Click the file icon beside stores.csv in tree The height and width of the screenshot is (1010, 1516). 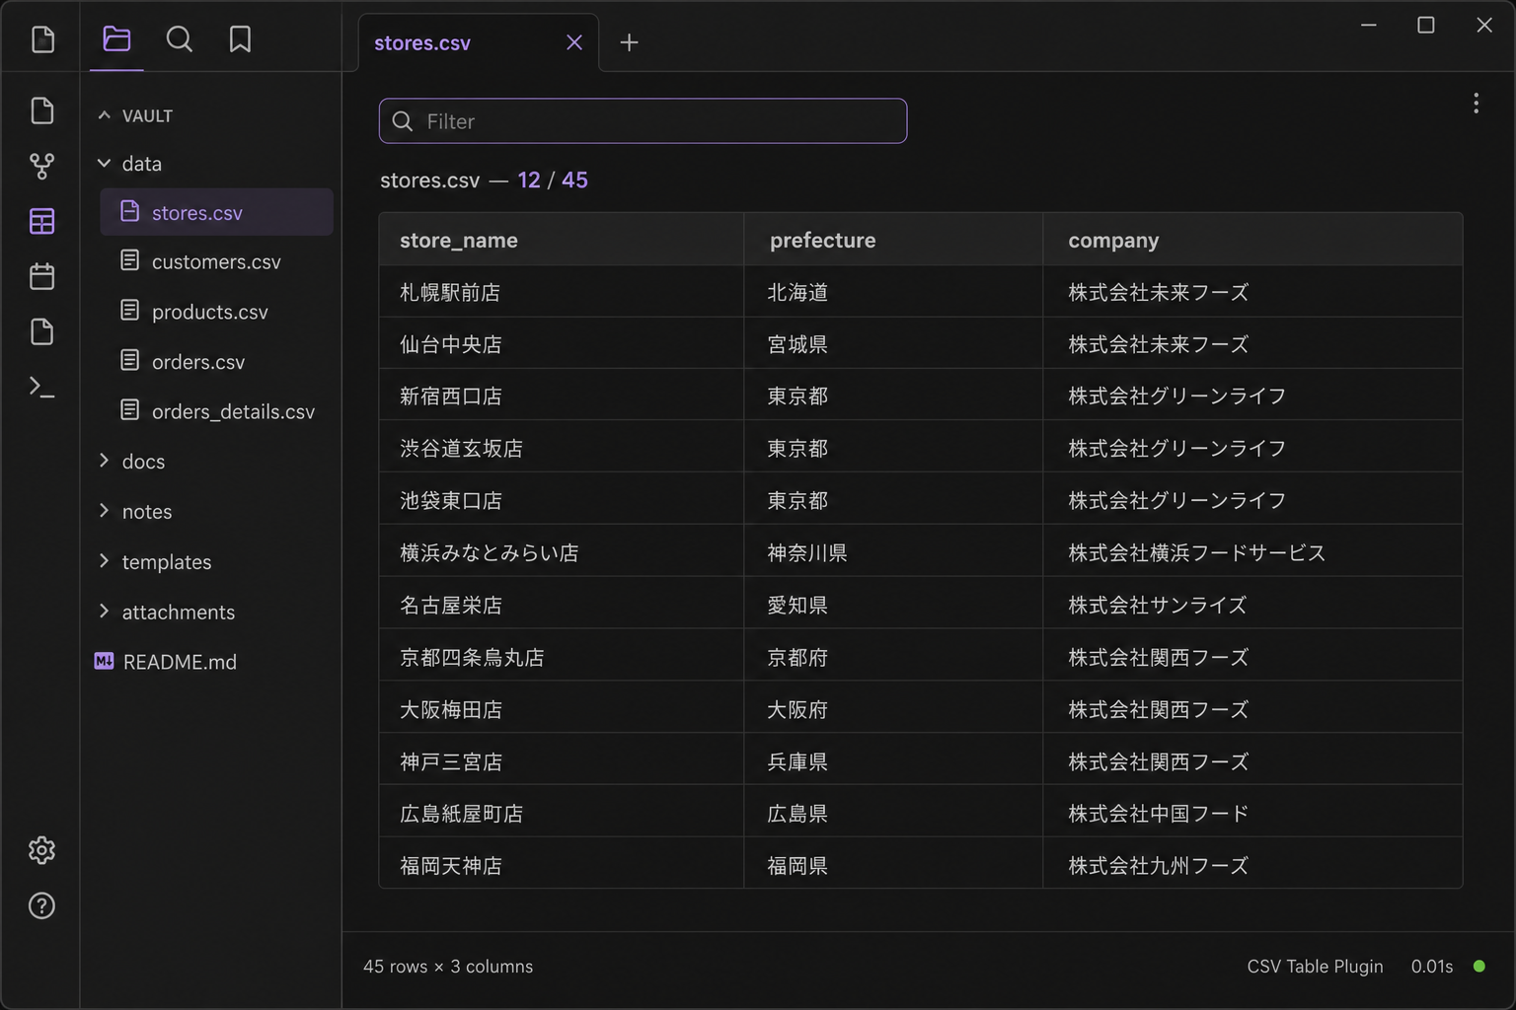coord(129,211)
